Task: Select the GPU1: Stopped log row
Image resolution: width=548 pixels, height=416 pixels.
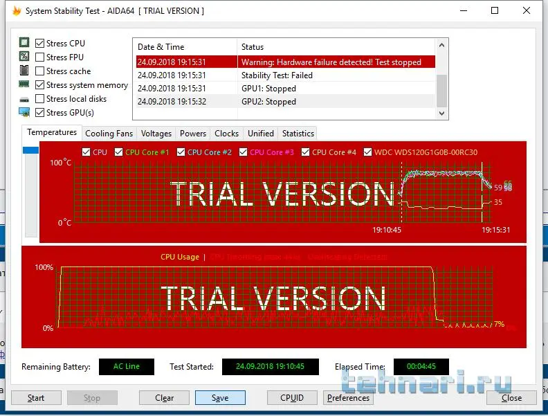Action: 286,89
